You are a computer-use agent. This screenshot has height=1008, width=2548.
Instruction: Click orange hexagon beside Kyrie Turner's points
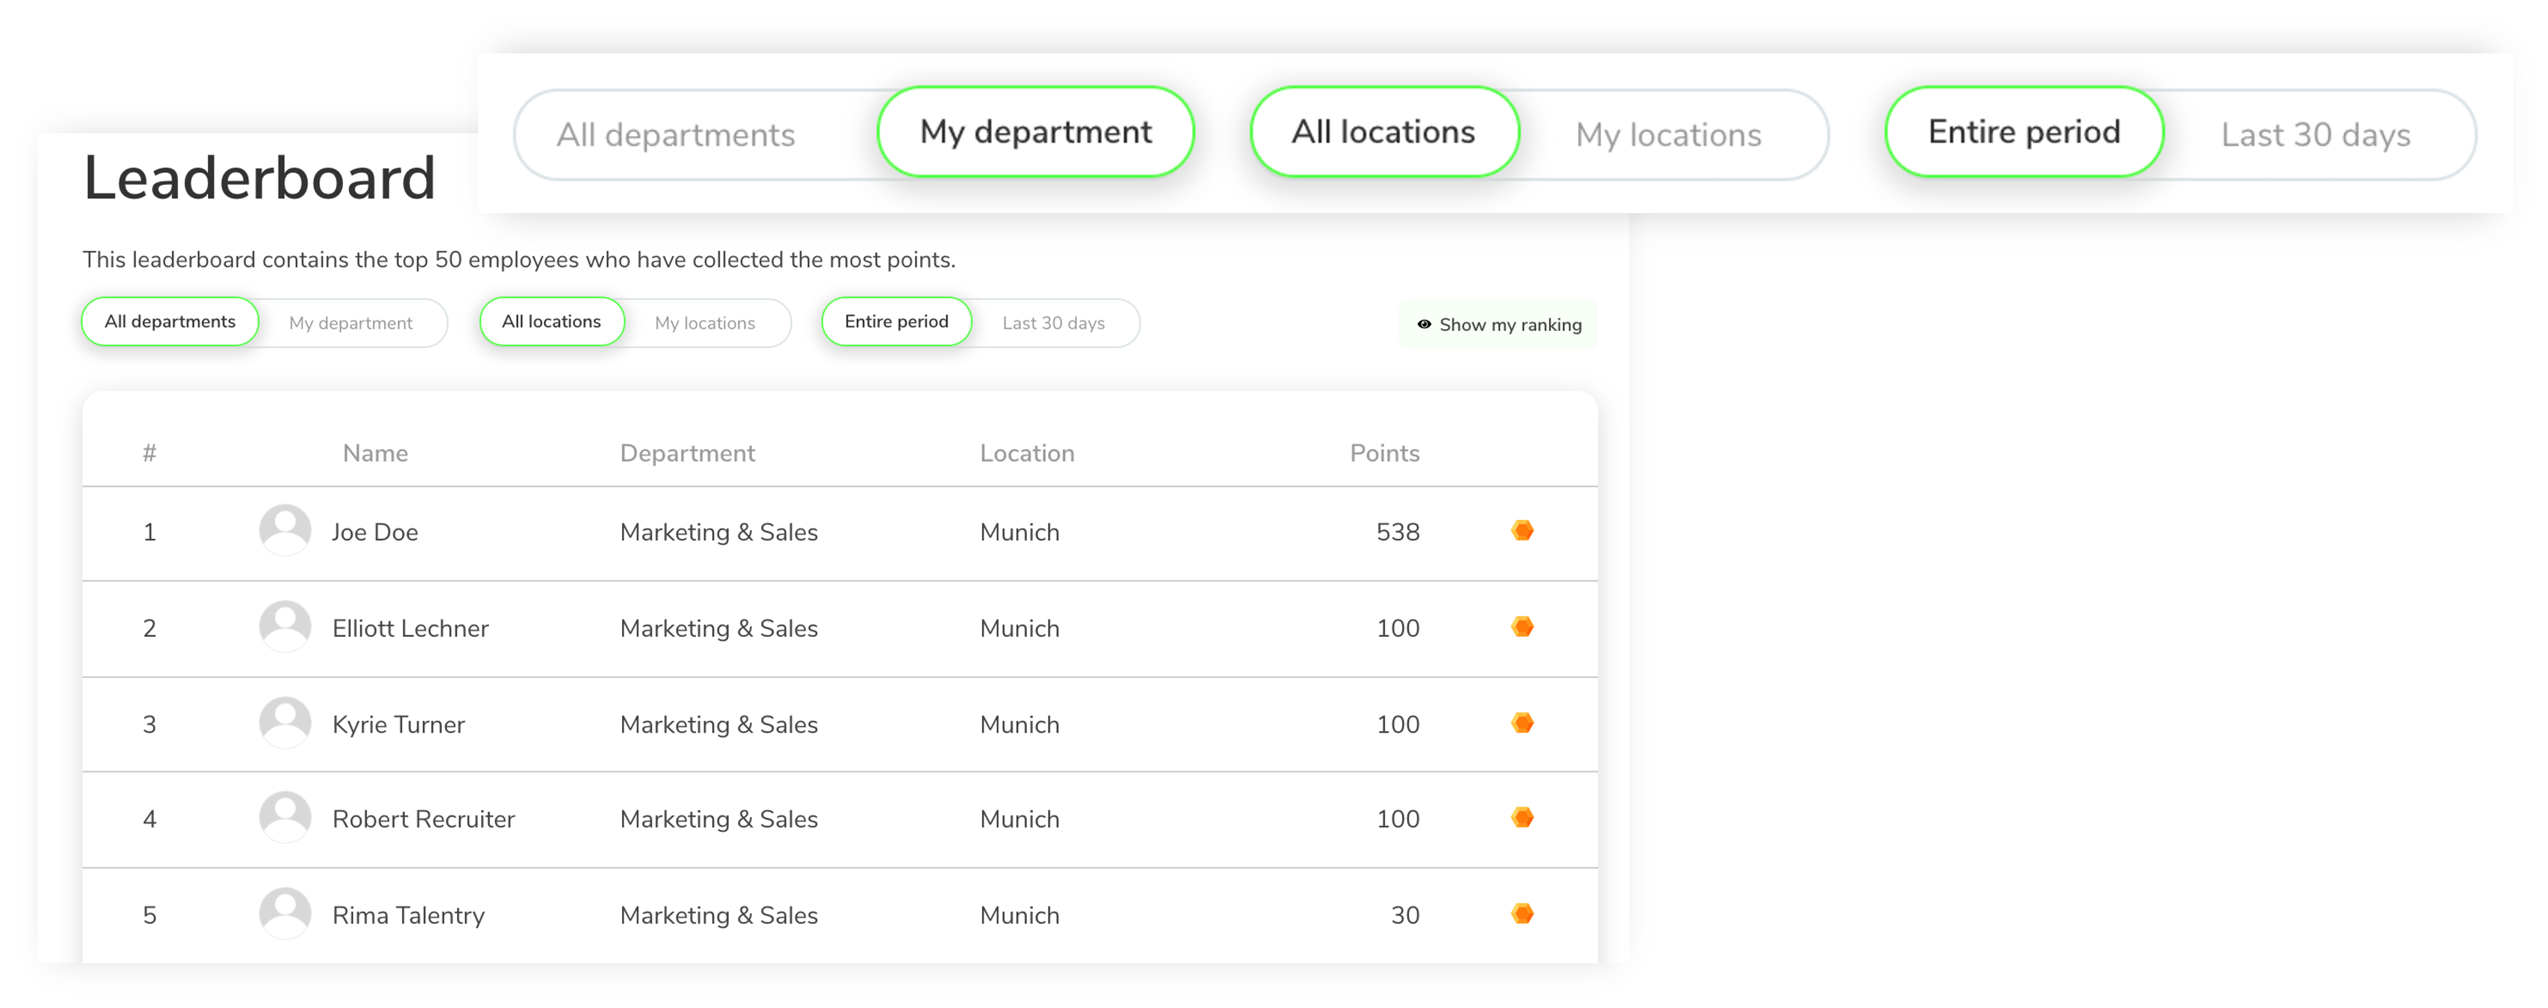tap(1522, 723)
